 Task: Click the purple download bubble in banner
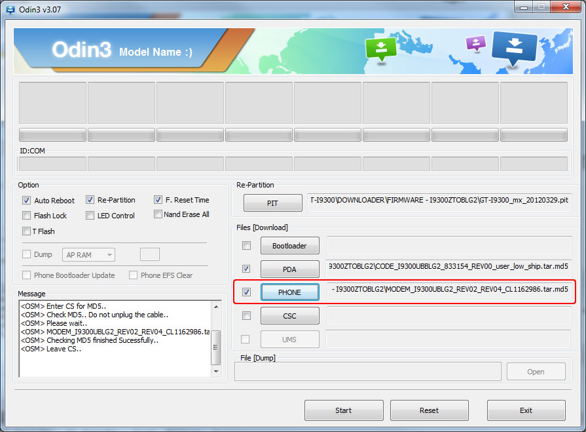(x=475, y=43)
